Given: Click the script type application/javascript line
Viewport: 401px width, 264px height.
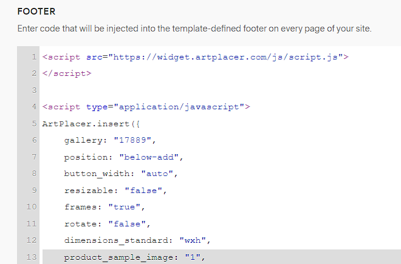Looking at the screenshot, I should pyautogui.click(x=146, y=107).
